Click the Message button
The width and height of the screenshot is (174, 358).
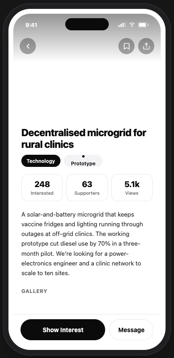(x=131, y=330)
